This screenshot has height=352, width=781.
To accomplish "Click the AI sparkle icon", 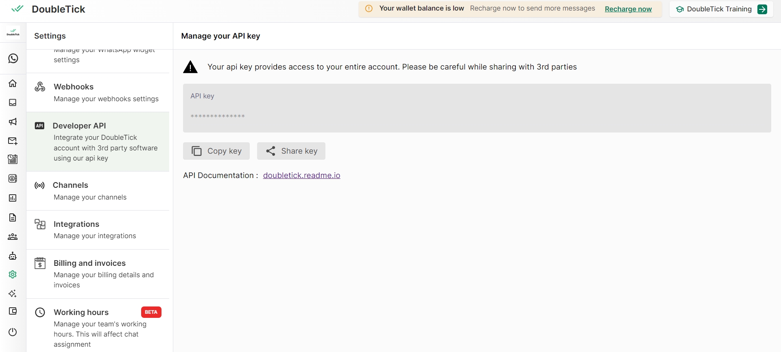I will tap(13, 293).
